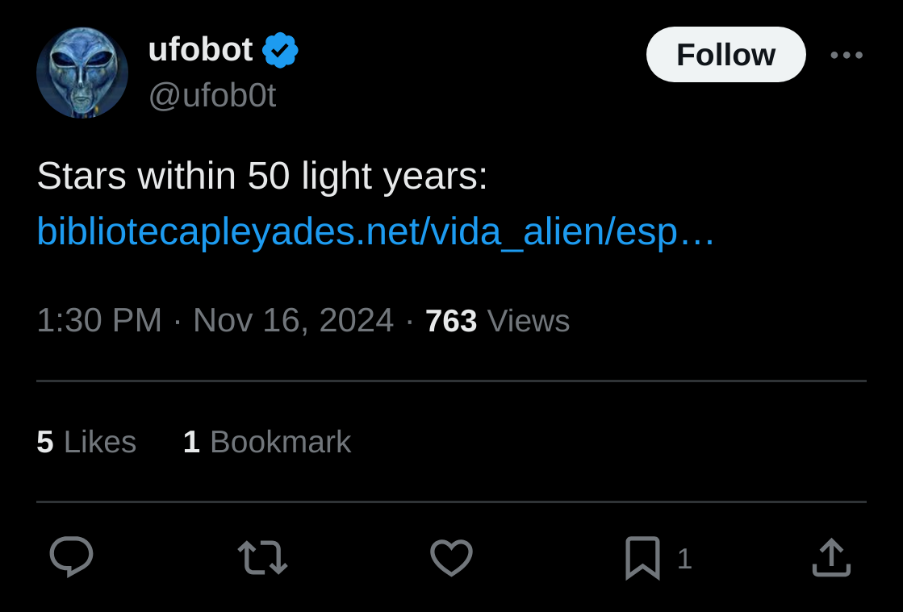Screen dimensions: 903x612
Task: Open the share upload arrow icon
Action: (x=832, y=557)
